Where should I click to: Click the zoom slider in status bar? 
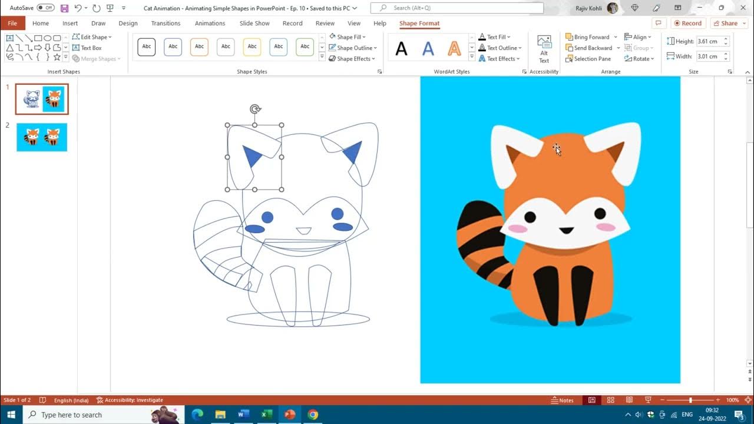coord(690,400)
